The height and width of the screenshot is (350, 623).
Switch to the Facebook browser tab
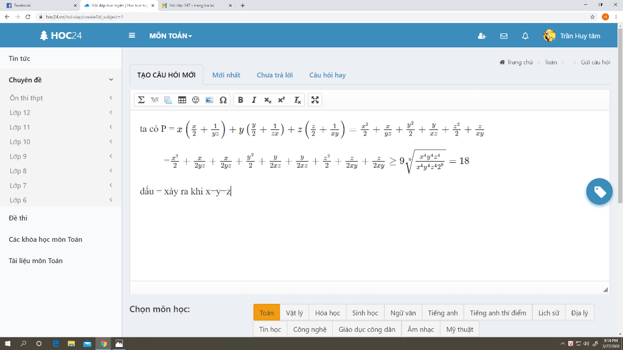[40, 5]
